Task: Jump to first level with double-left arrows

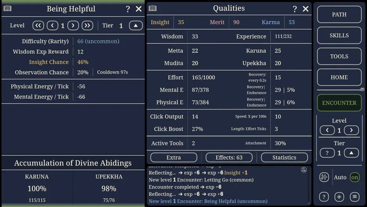Action: point(38,25)
